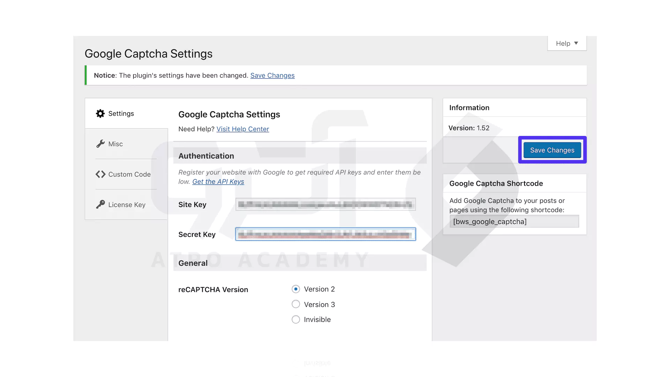Click the reCAPTCHA Version label

tap(213, 290)
